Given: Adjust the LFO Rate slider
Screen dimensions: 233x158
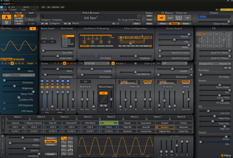Looking at the screenshot, I should [x=24, y=138].
